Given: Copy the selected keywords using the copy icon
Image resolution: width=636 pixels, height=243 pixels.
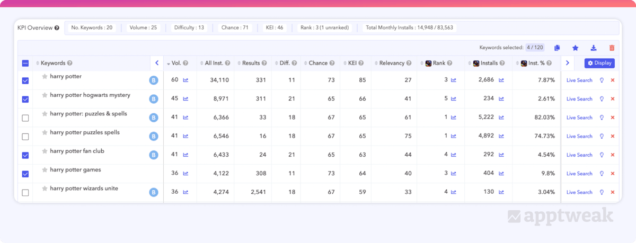Looking at the screenshot, I should click(x=557, y=48).
